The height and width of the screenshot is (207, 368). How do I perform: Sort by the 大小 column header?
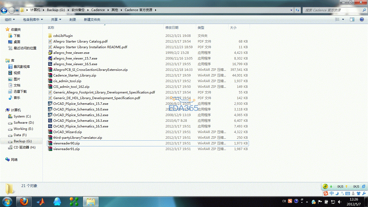(233, 27)
